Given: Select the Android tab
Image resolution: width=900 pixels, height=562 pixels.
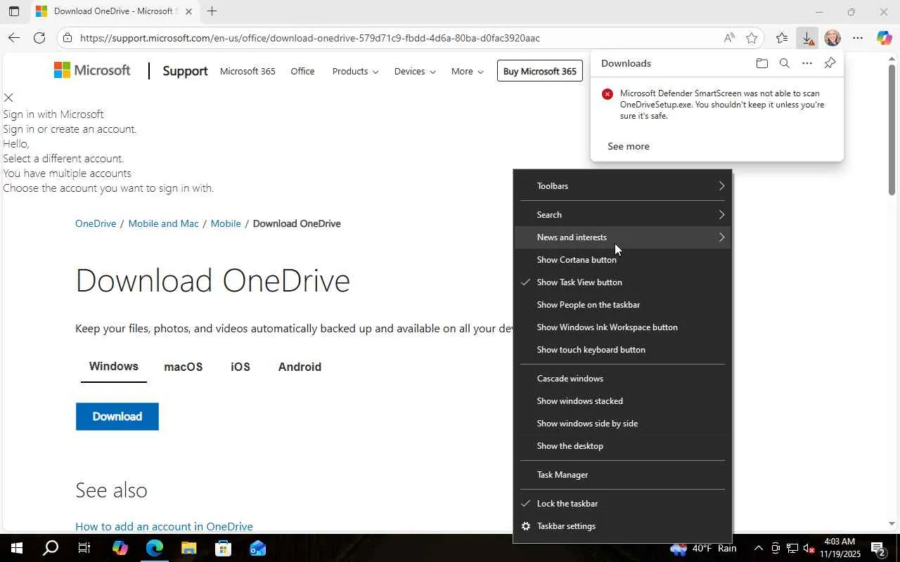Looking at the screenshot, I should (300, 367).
